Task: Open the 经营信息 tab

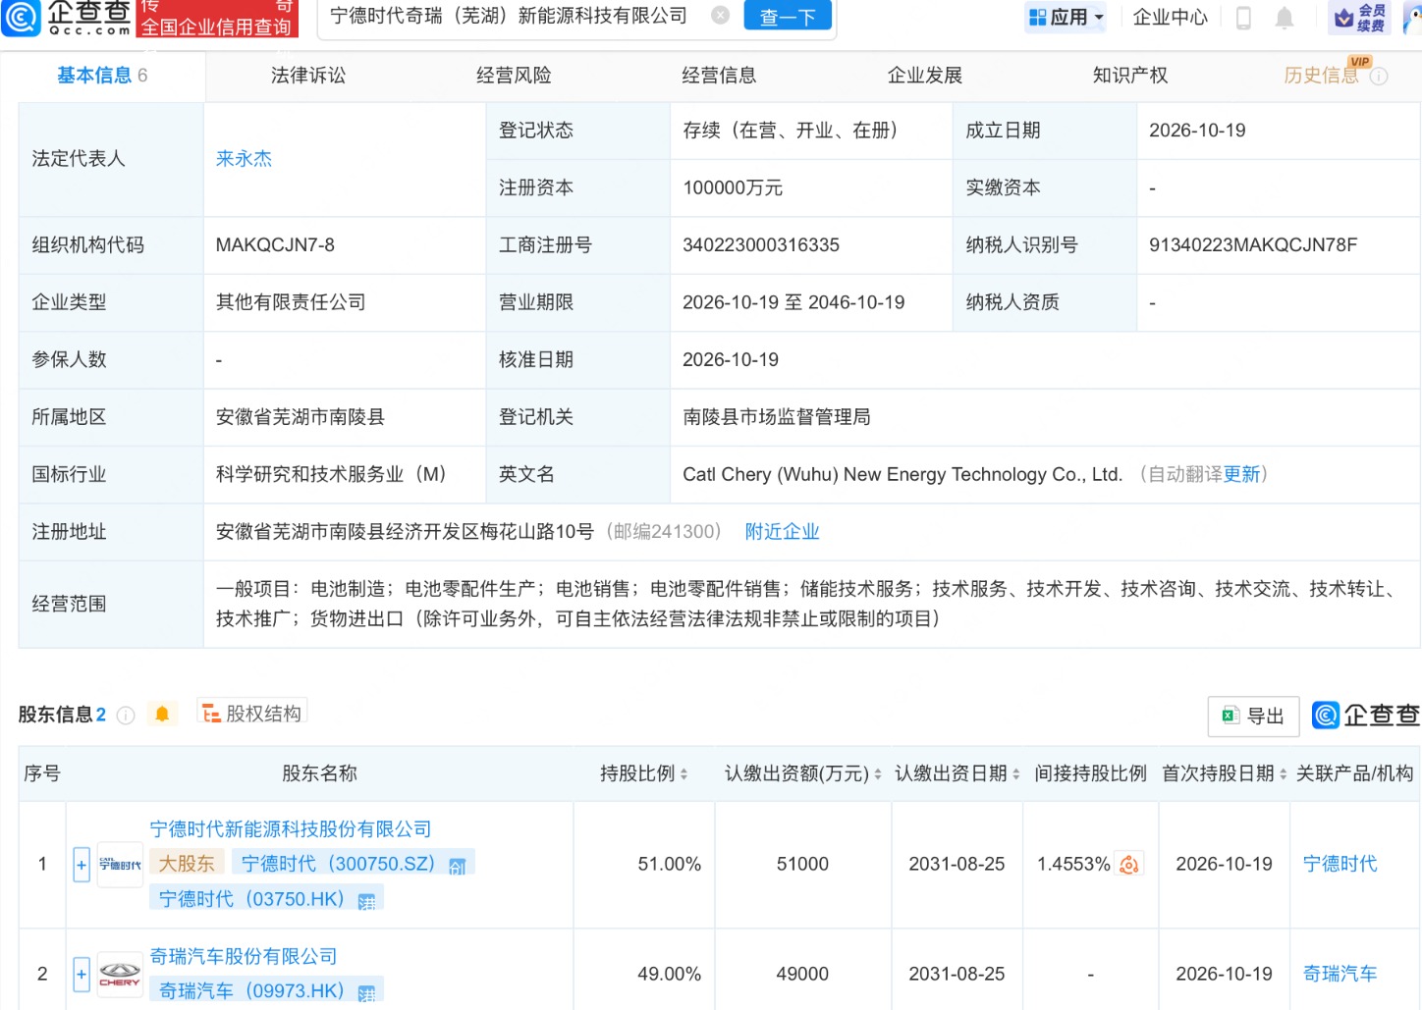Action: coord(719,76)
